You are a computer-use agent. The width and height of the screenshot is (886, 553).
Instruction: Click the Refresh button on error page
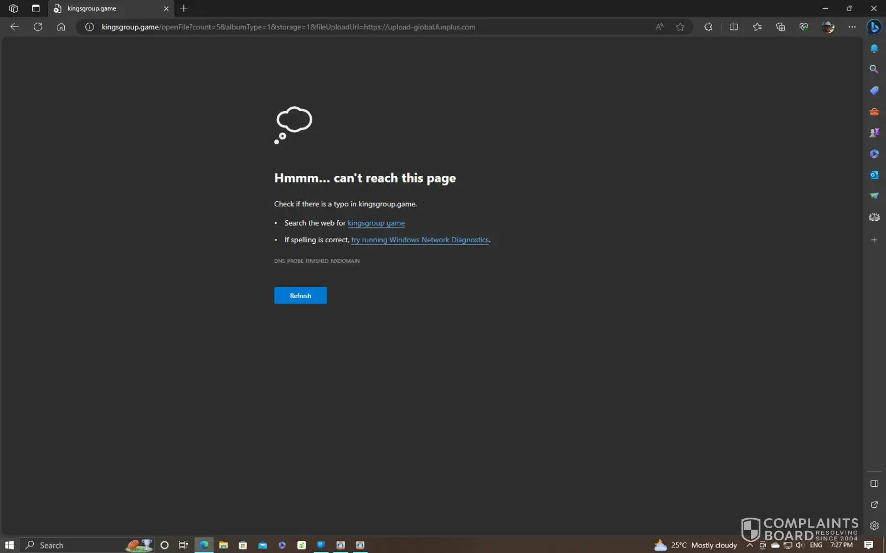[x=300, y=295]
